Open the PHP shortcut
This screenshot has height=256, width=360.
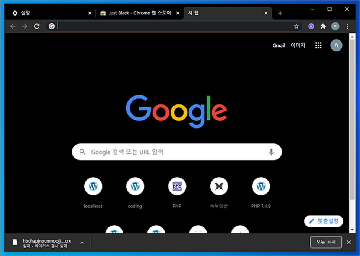point(177,192)
